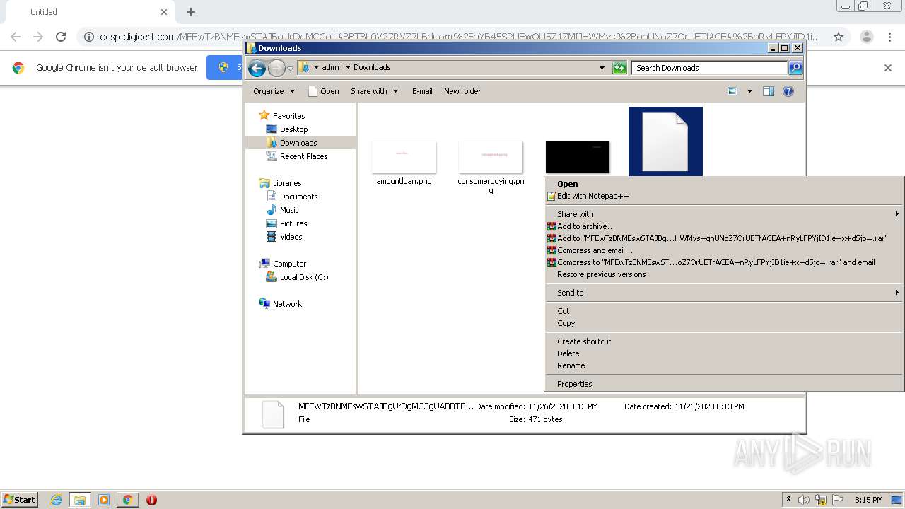Expand the view options dropdown arrow

pos(749,91)
